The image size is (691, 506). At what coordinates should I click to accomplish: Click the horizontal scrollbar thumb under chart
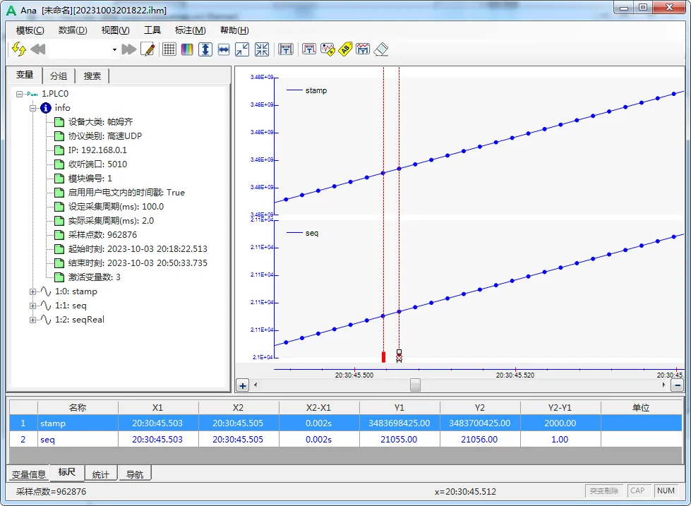pyautogui.click(x=415, y=385)
